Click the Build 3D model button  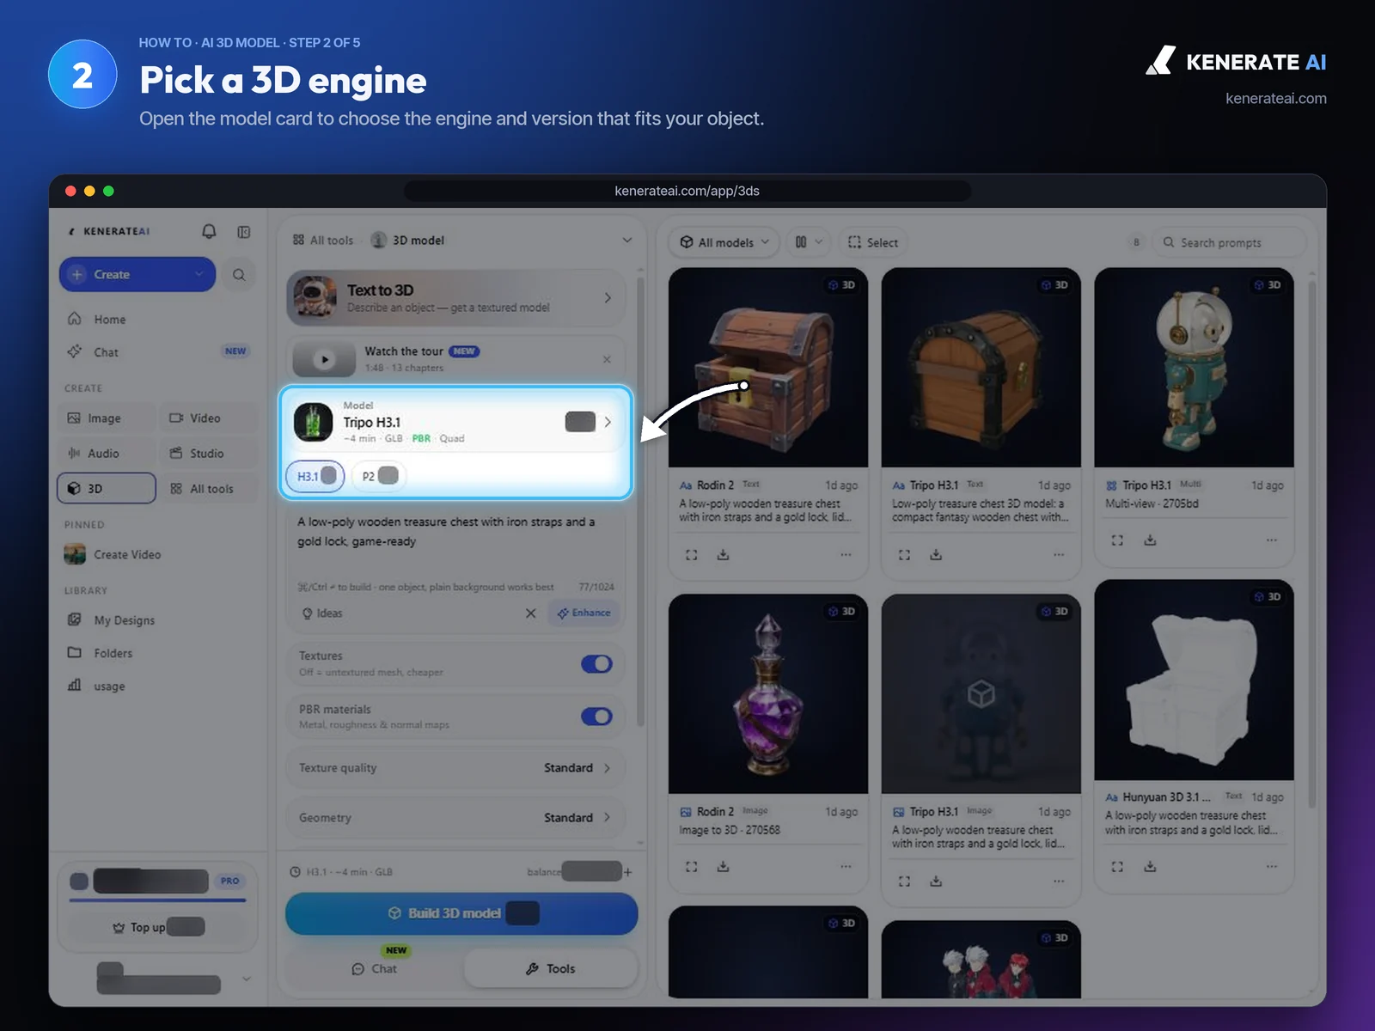461,913
